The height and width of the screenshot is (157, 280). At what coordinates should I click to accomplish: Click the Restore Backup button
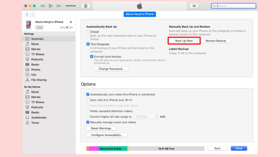[216, 41]
